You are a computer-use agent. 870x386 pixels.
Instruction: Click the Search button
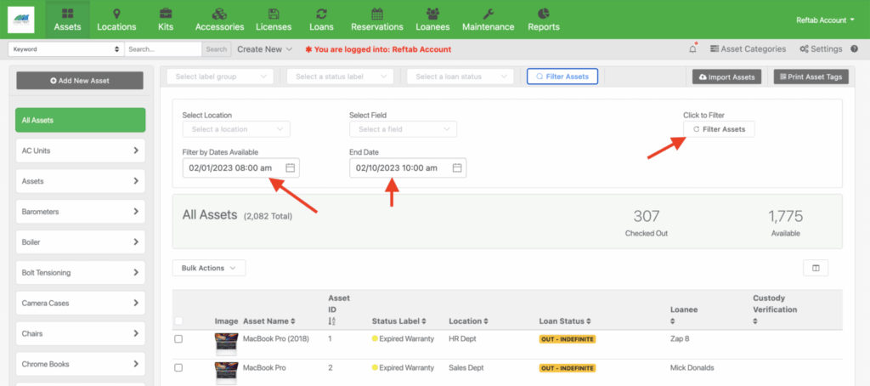point(217,48)
